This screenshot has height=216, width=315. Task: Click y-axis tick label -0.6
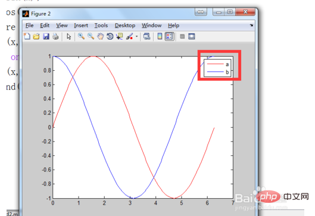click(x=46, y=170)
